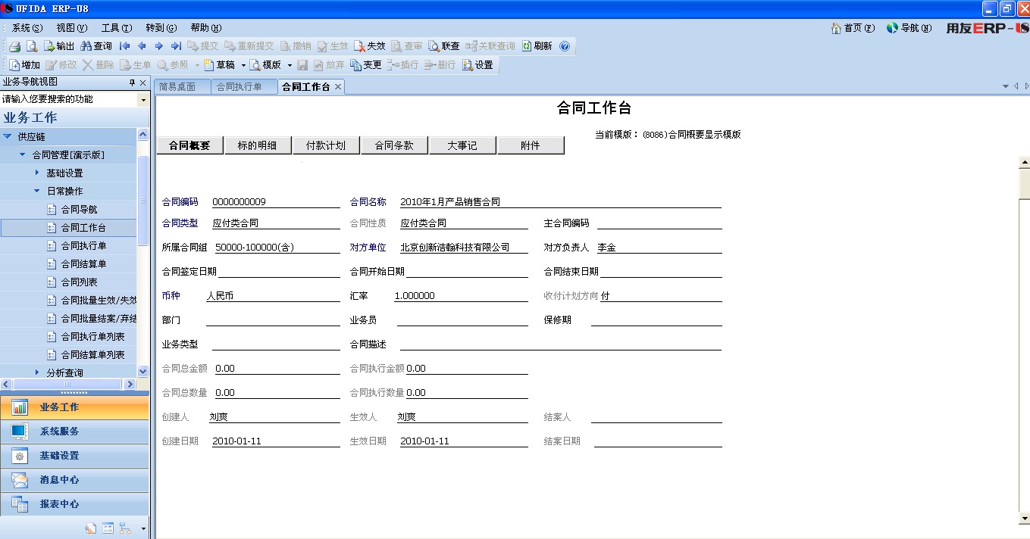The height and width of the screenshot is (539, 1030).
Task: Open the 系统(S) menu
Action: click(x=27, y=28)
